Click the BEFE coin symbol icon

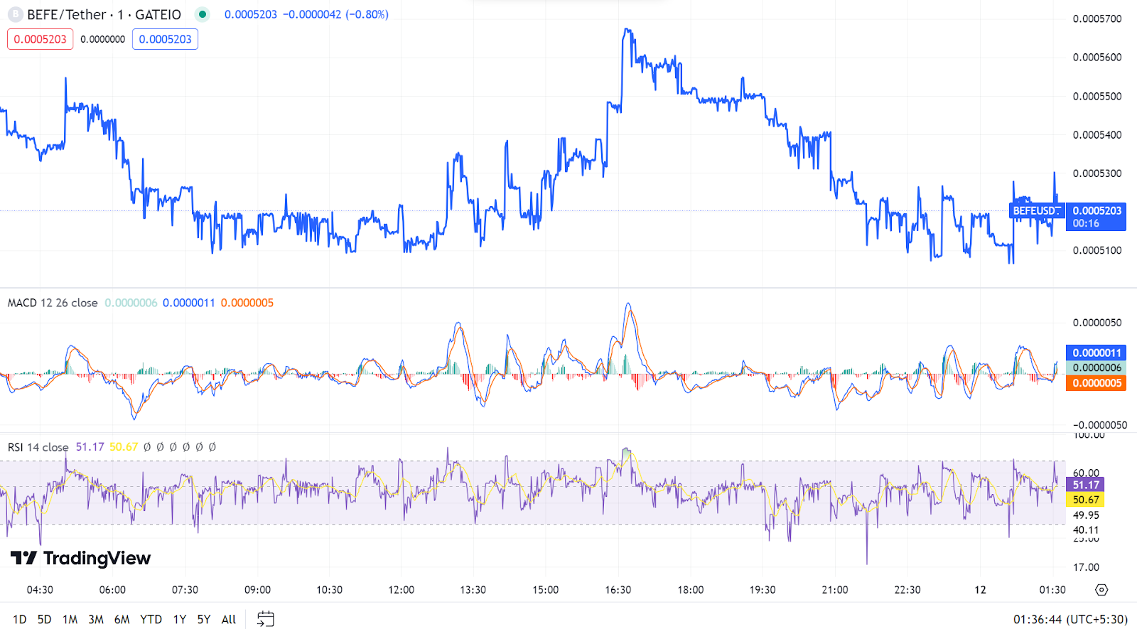(15, 14)
